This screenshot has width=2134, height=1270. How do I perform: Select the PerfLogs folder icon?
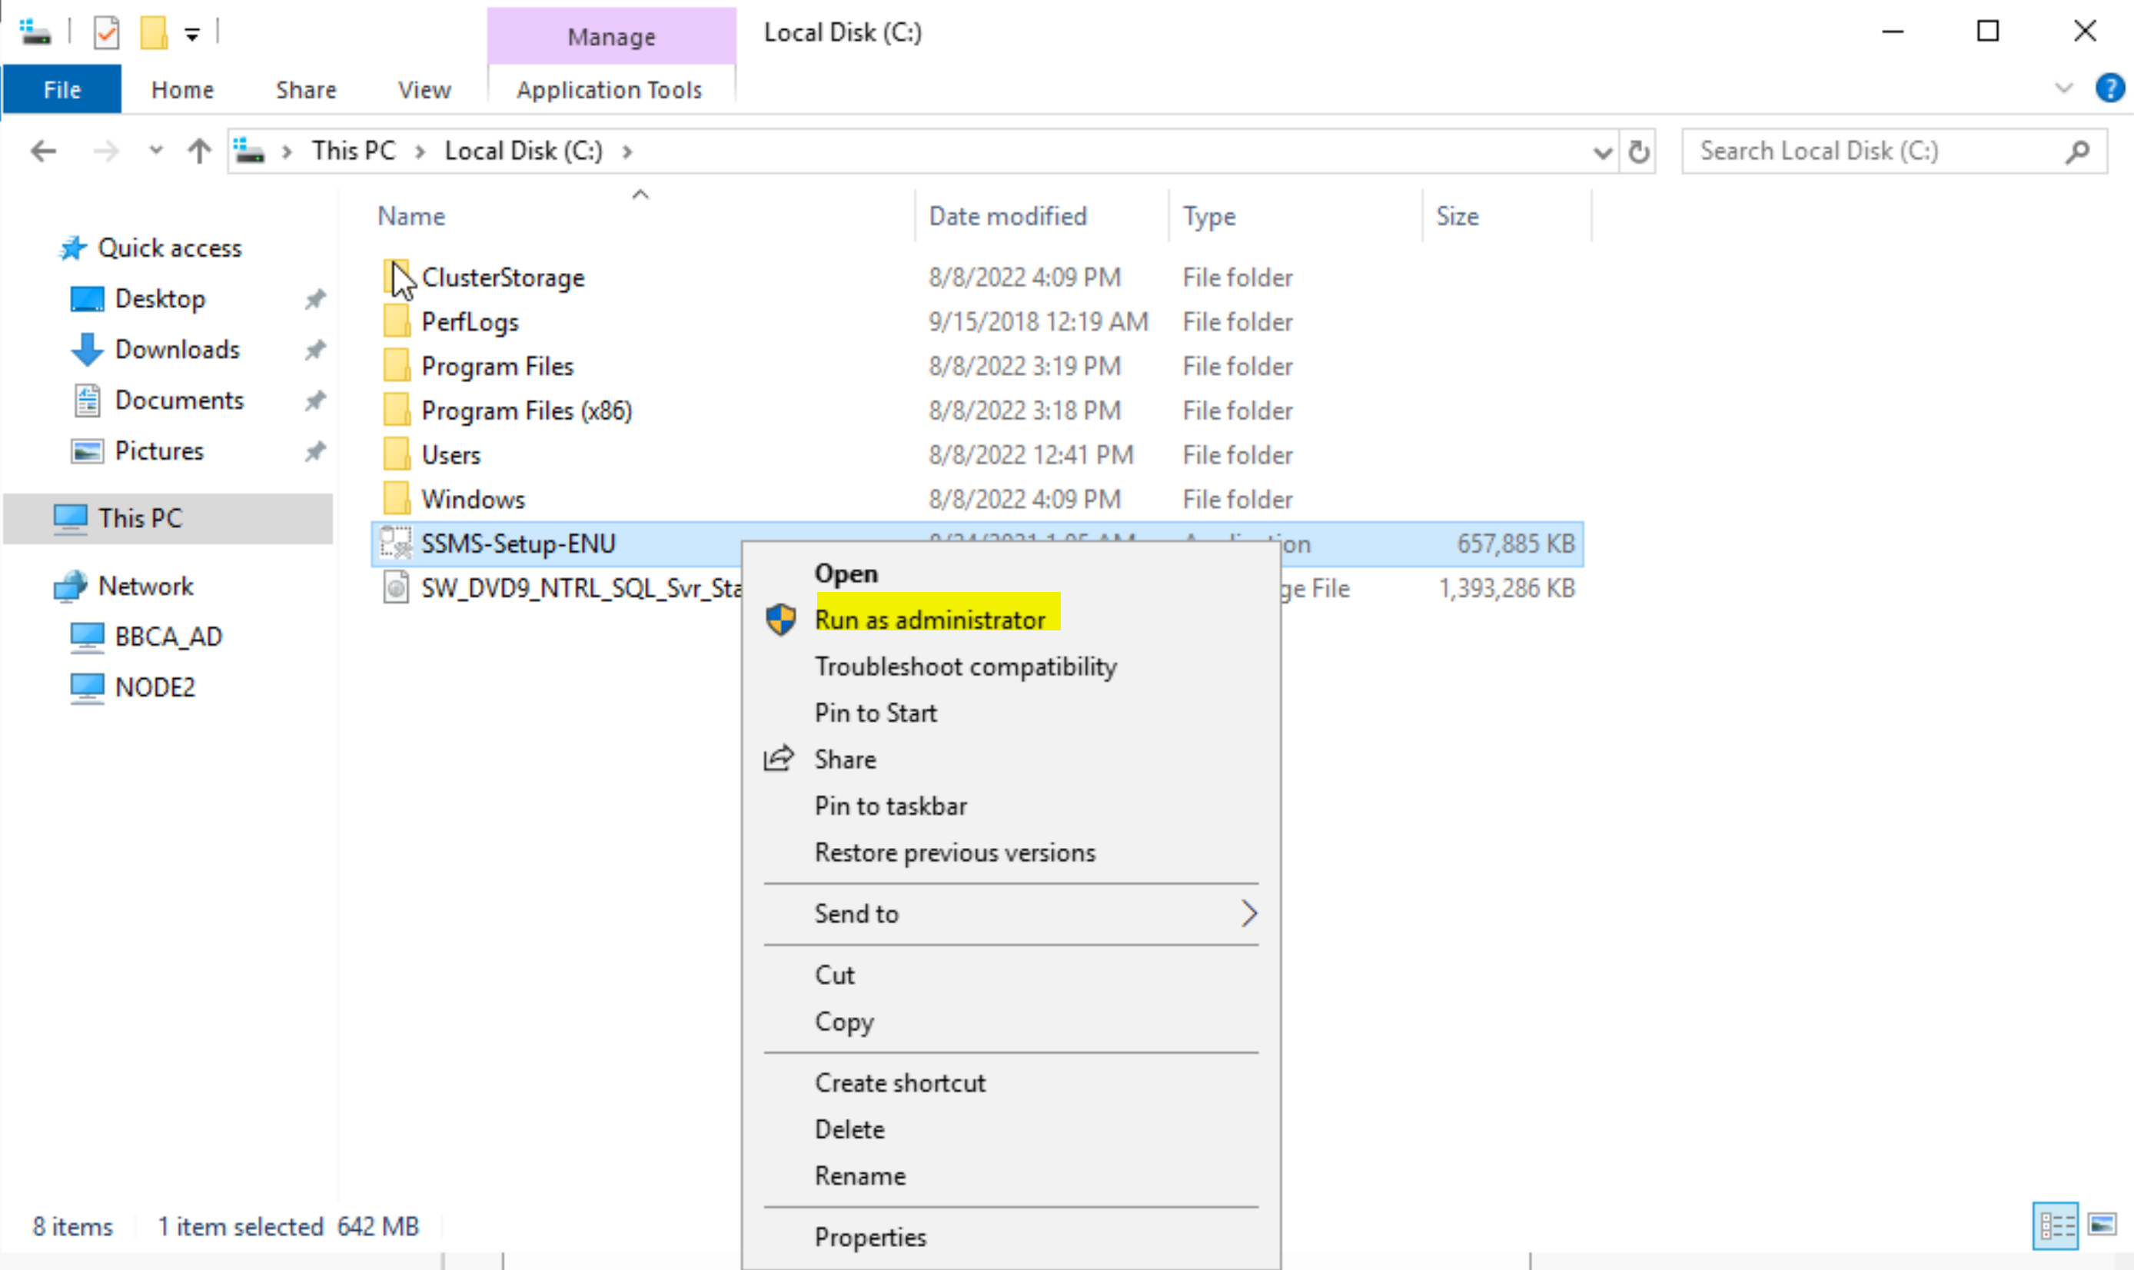(x=396, y=322)
